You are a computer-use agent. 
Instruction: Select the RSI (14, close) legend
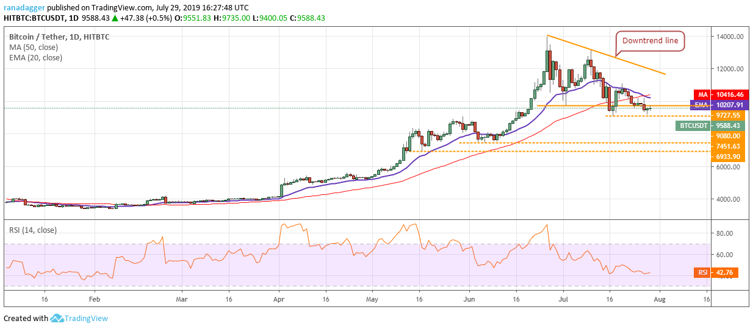click(x=33, y=230)
